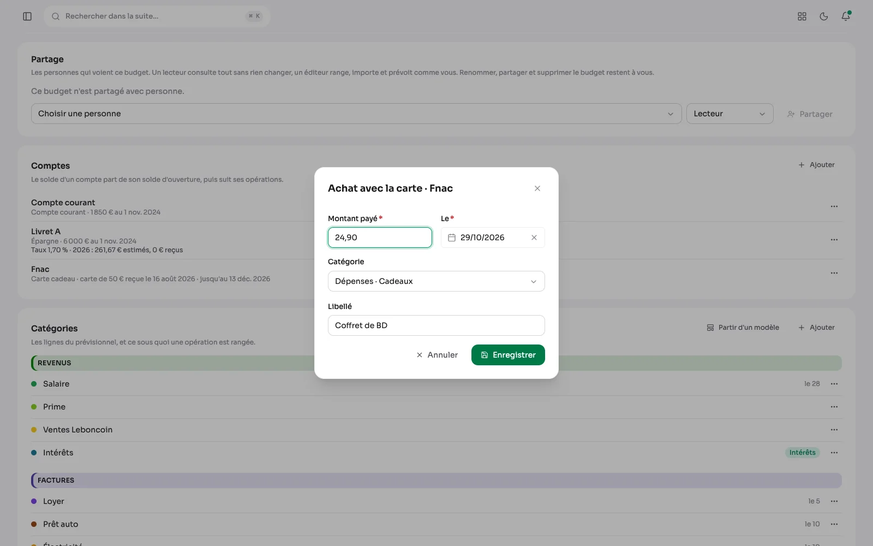Click Ajouter in the Comptes section
The image size is (873, 546).
pos(817,165)
